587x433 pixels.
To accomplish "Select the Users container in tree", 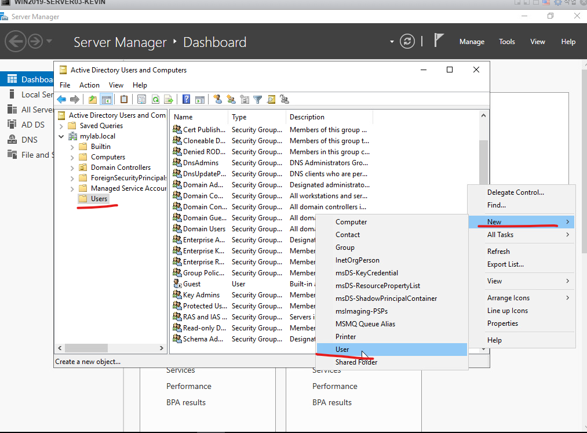I will tap(99, 199).
